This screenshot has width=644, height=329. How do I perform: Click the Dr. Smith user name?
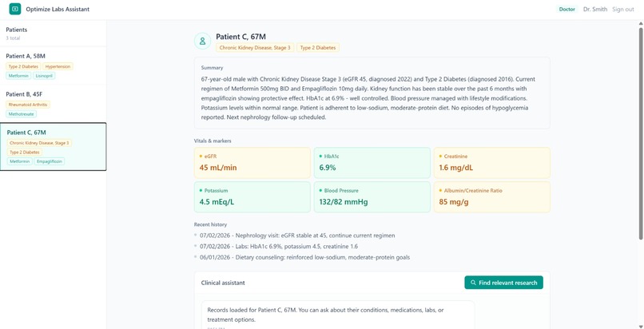595,9
